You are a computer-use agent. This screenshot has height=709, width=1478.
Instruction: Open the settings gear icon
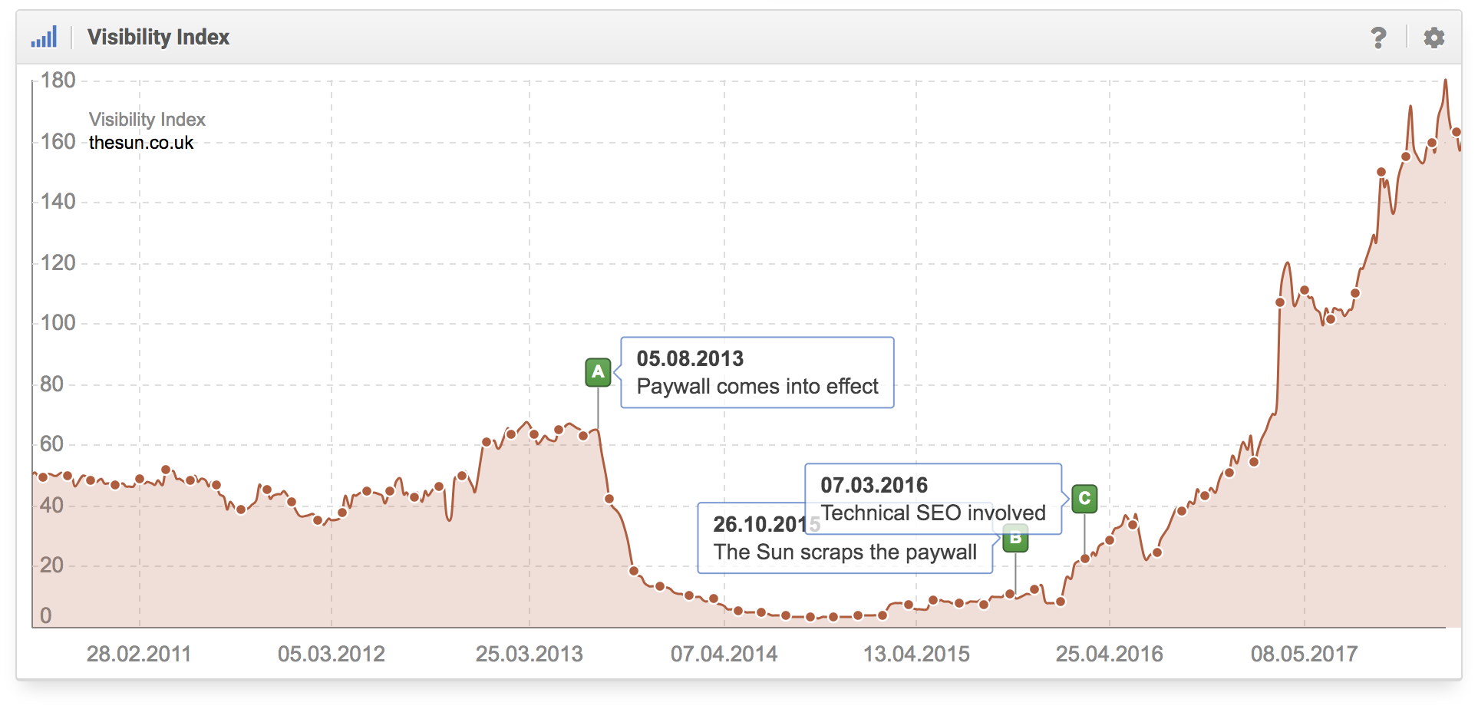click(1433, 38)
